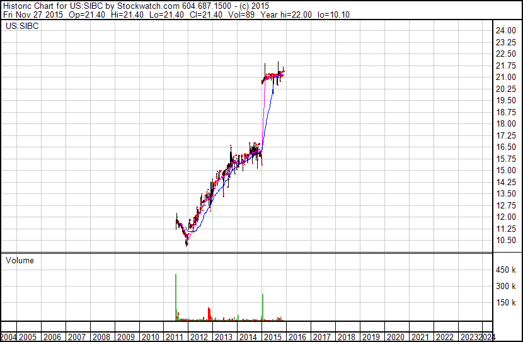Screen dimensions: 523x342
Task: Click the 2011 year label on time axis
Action: (174, 337)
